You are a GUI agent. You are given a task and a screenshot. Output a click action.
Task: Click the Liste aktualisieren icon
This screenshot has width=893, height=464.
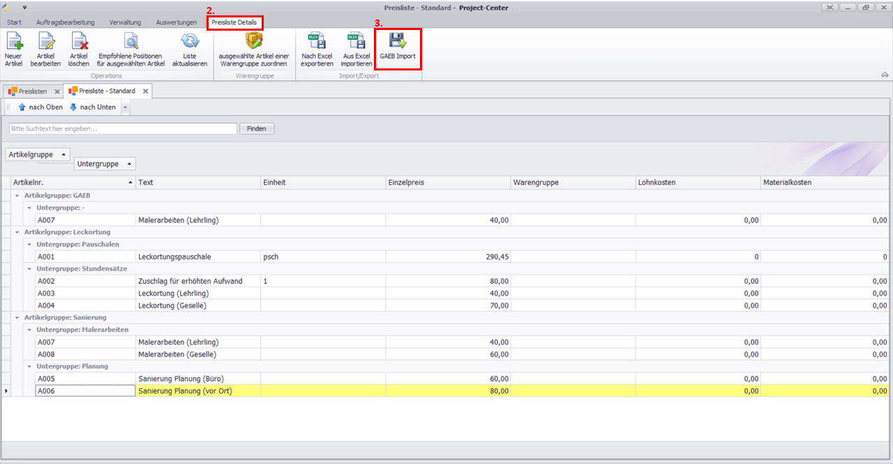pyautogui.click(x=190, y=42)
